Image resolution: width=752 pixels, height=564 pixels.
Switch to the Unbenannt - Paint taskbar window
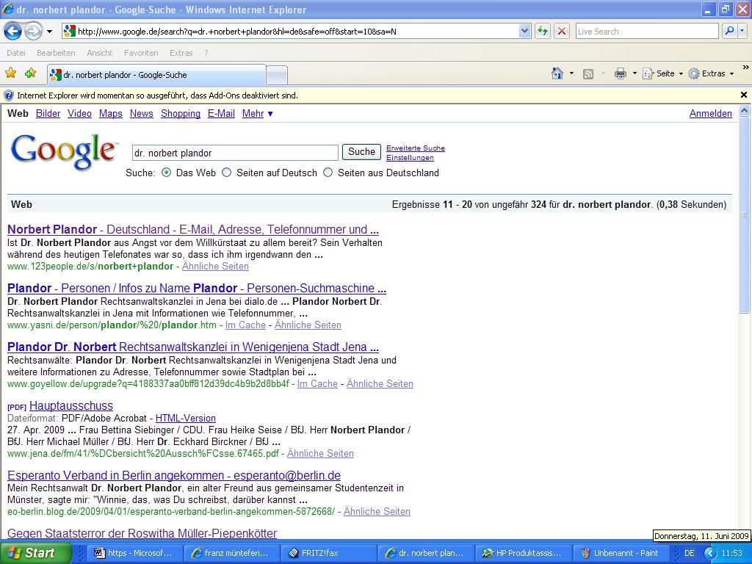click(620, 553)
